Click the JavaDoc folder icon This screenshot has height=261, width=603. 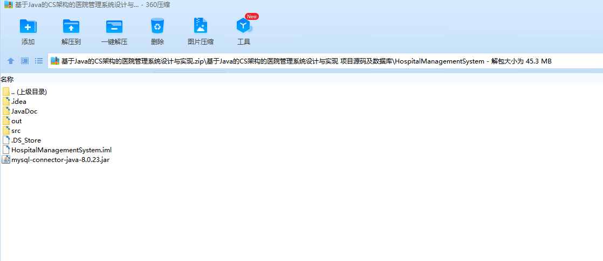click(6, 111)
